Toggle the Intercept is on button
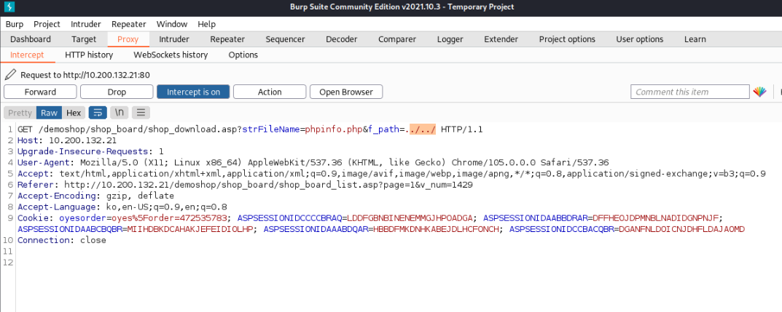 click(x=193, y=92)
